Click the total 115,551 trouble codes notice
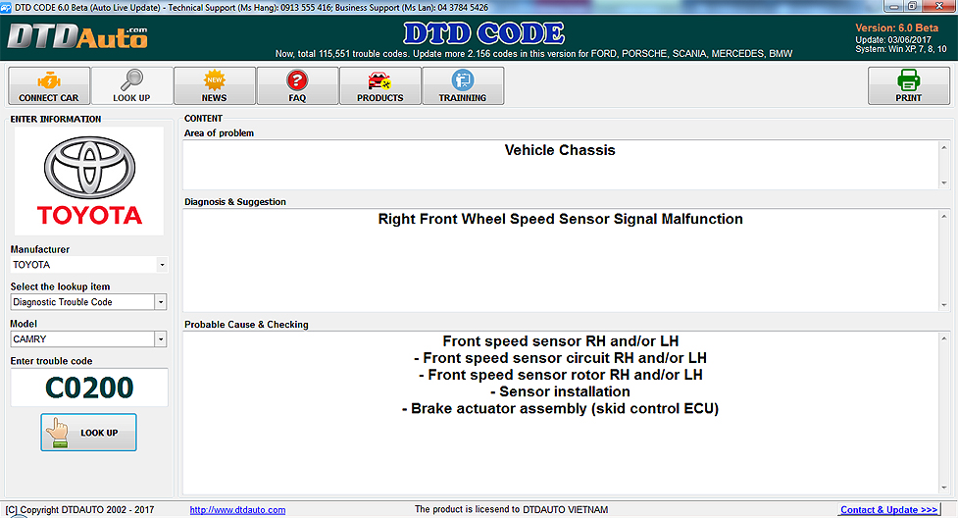Screen dimensions: 958x518 tap(534, 54)
